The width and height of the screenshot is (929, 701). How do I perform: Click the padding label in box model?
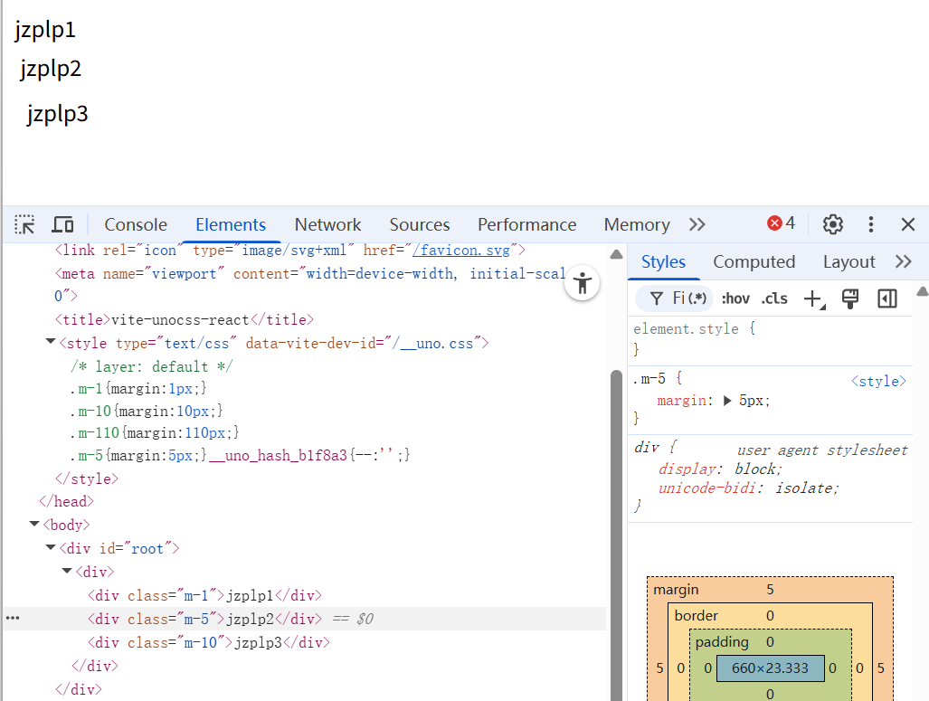tap(722, 641)
